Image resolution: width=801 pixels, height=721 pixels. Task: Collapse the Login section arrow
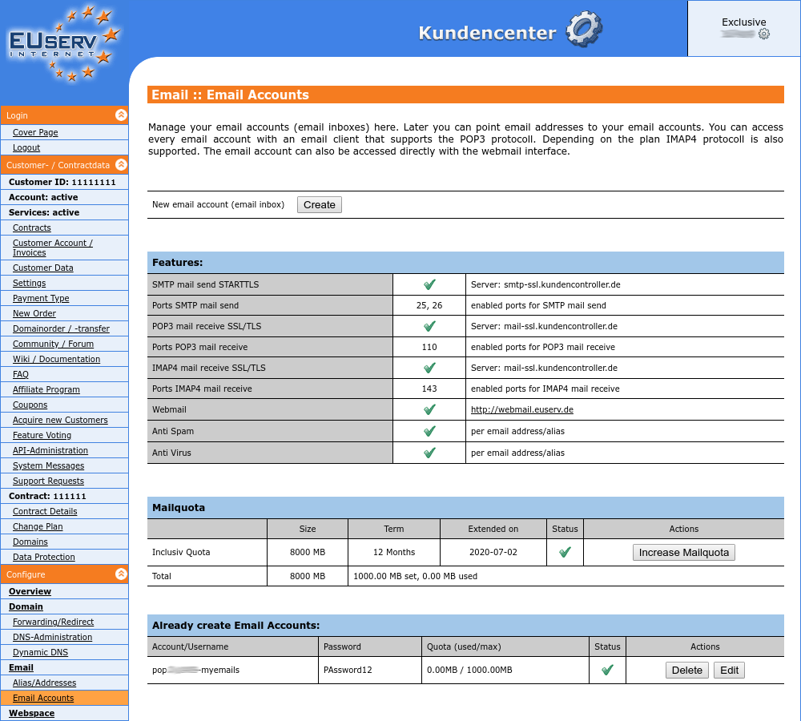pos(121,115)
